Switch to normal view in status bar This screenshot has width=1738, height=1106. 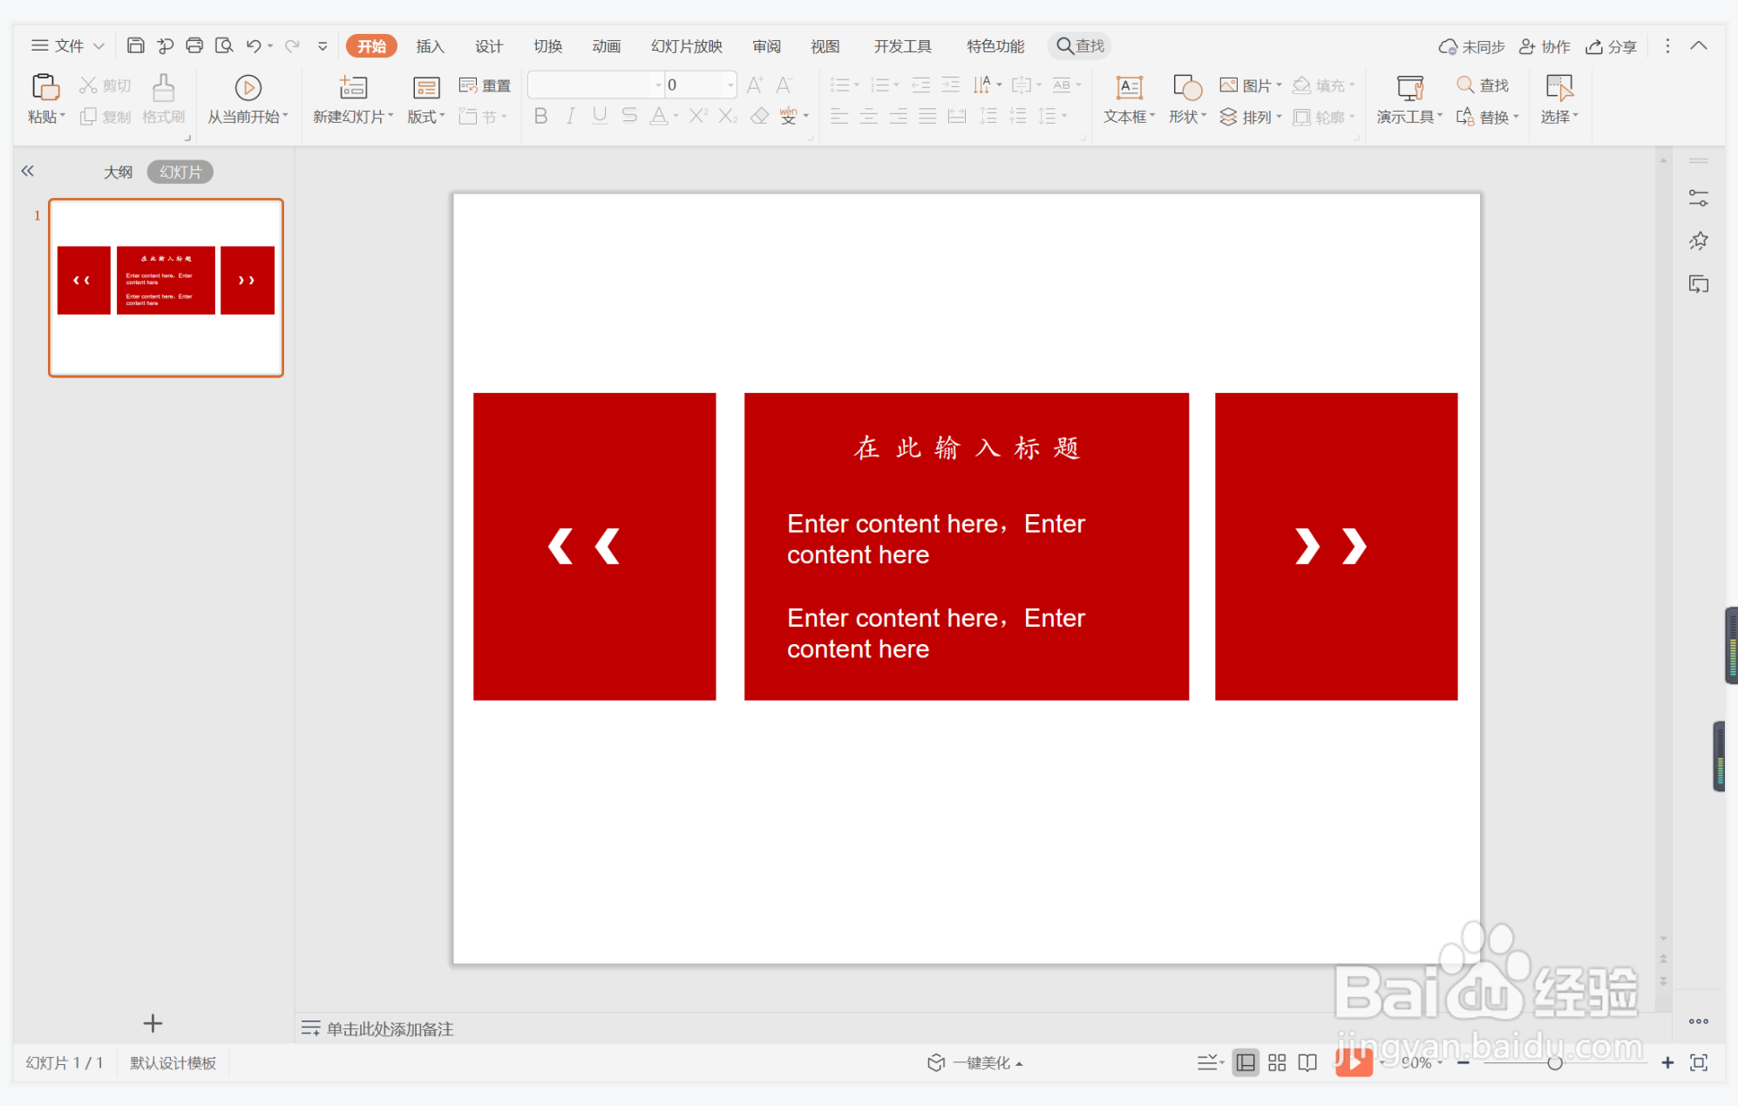[1246, 1062]
